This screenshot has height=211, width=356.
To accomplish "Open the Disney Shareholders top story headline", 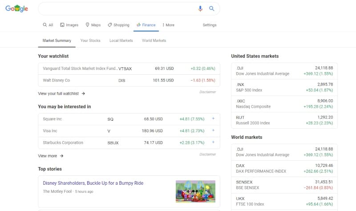I will click(93, 183).
